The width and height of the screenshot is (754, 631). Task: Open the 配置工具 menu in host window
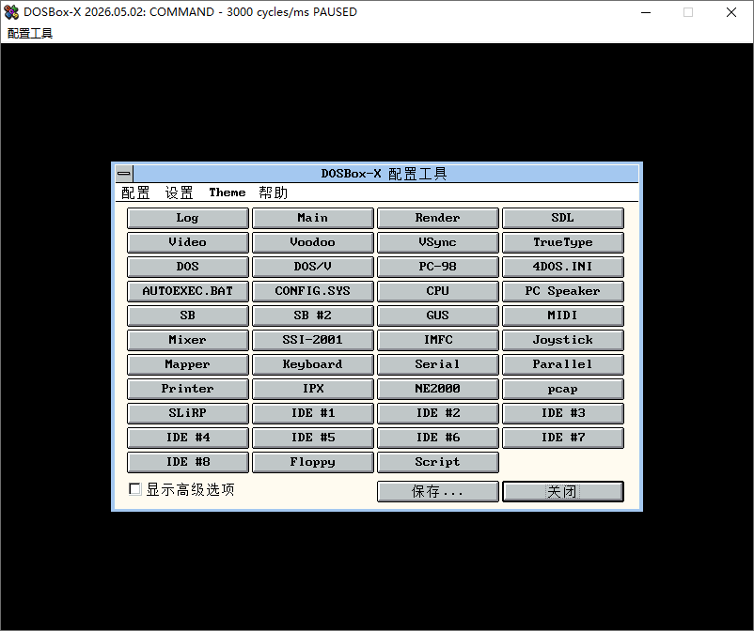pyautogui.click(x=30, y=33)
